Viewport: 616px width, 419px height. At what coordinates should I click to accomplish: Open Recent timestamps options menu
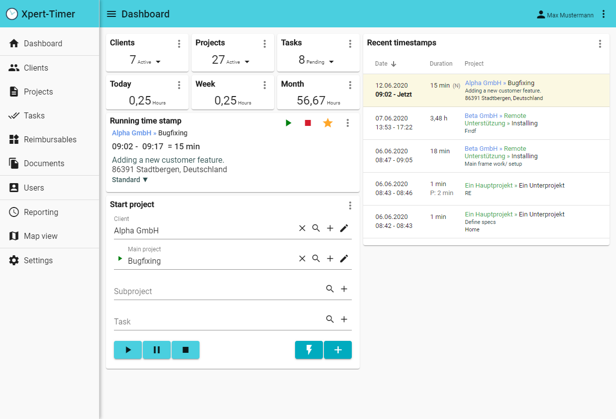click(600, 44)
